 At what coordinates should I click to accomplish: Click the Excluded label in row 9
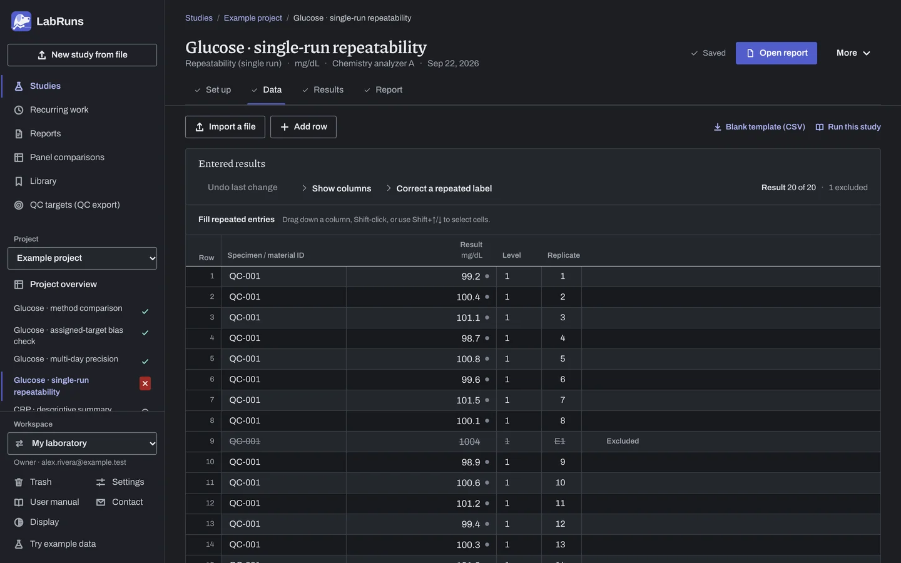coord(623,442)
